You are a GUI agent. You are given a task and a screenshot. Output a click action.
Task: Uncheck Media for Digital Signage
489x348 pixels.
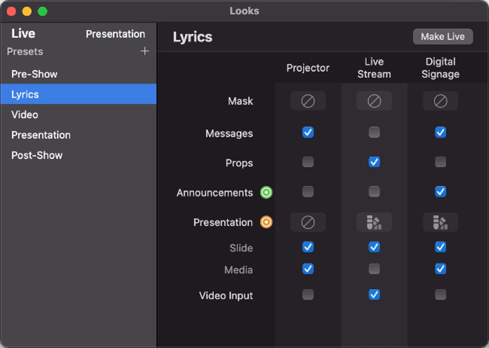coord(441,269)
